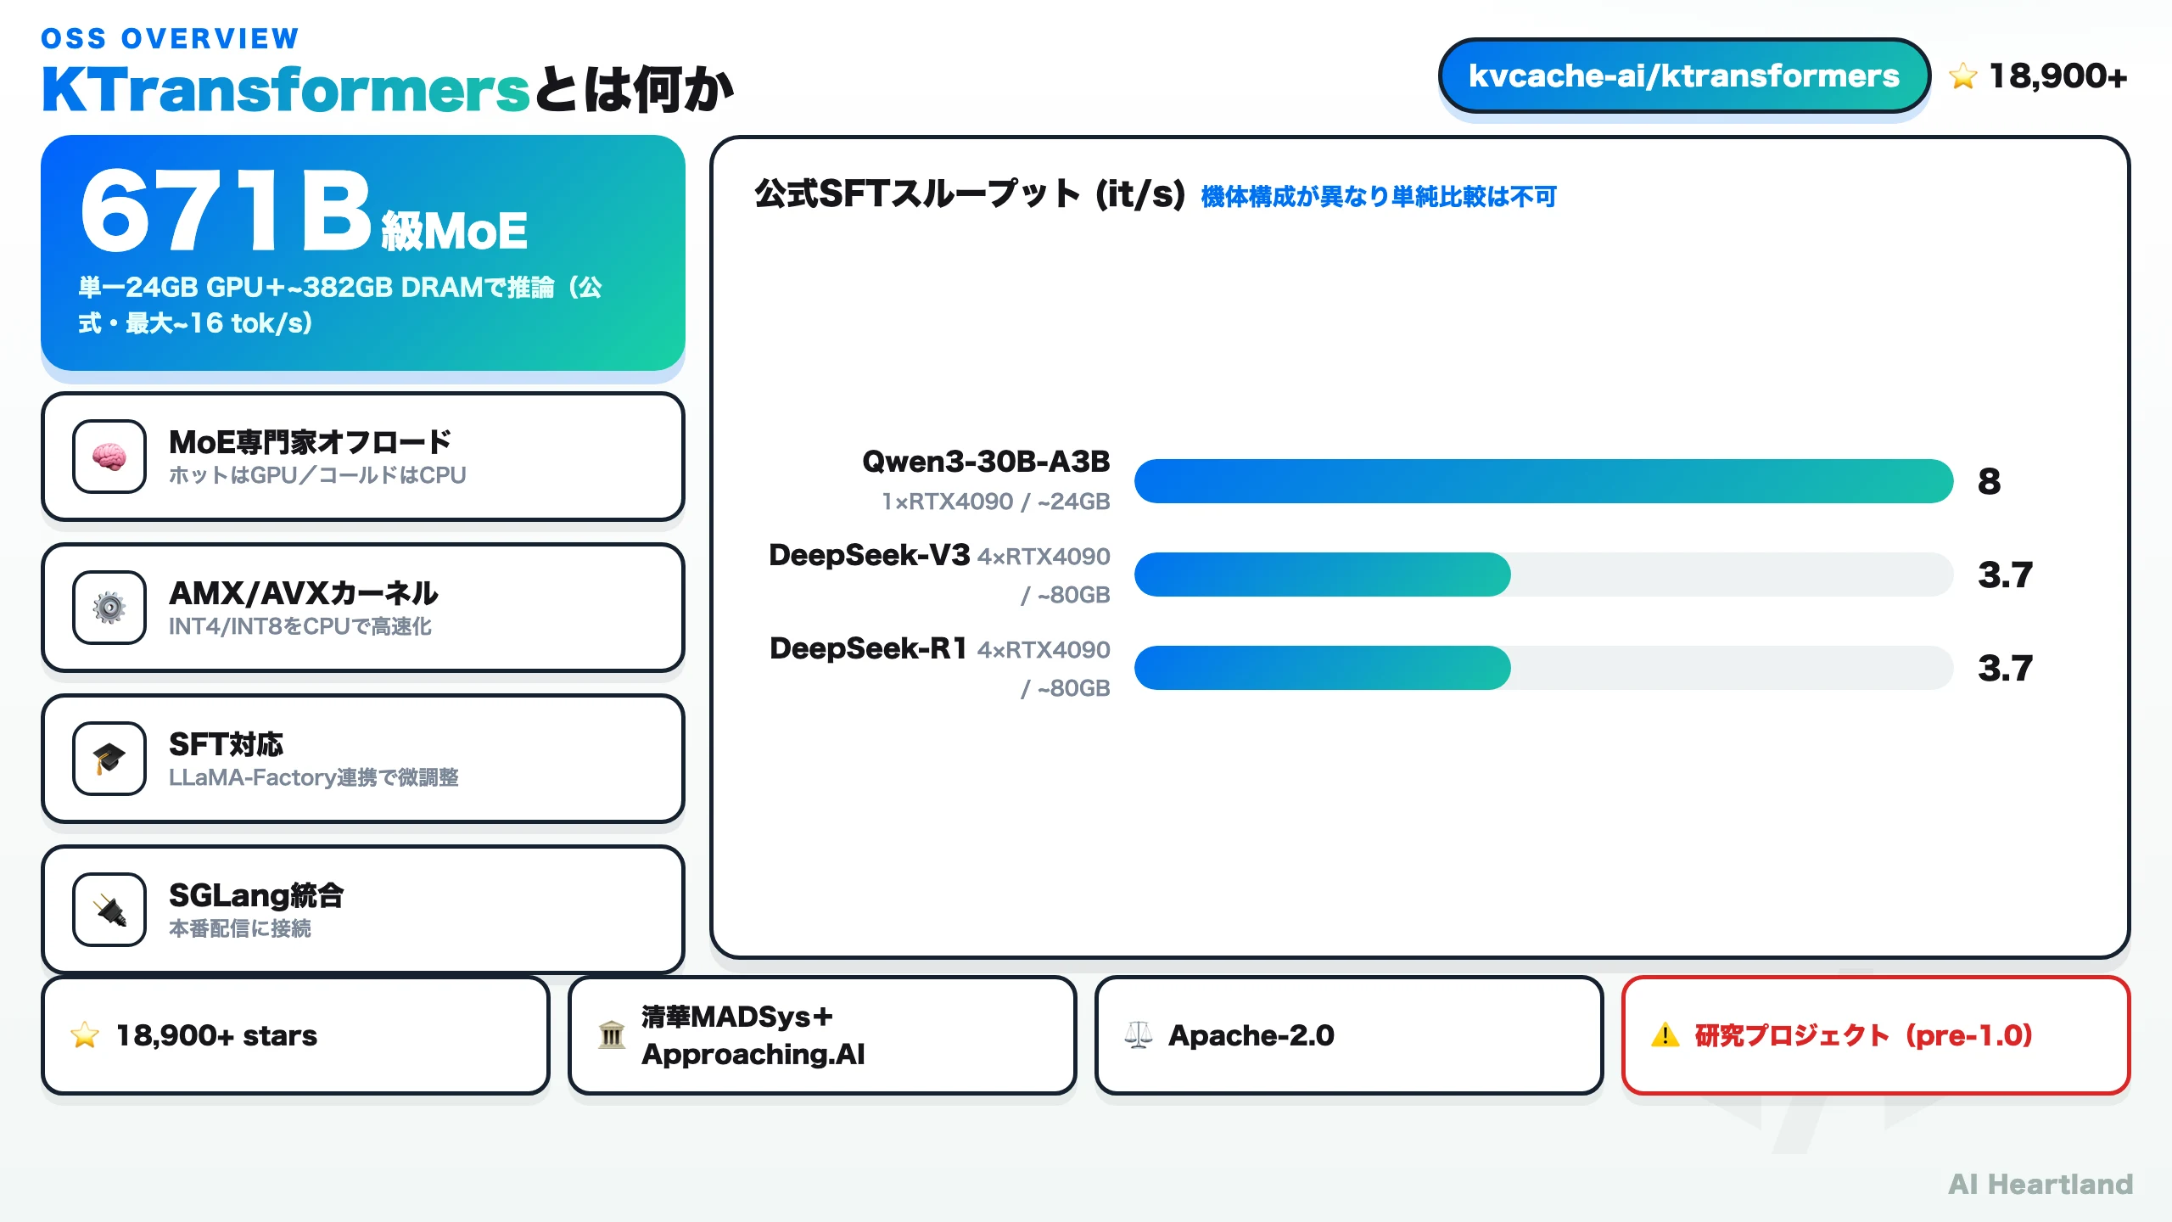Select the MoE専門家オフロード card title

(310, 442)
